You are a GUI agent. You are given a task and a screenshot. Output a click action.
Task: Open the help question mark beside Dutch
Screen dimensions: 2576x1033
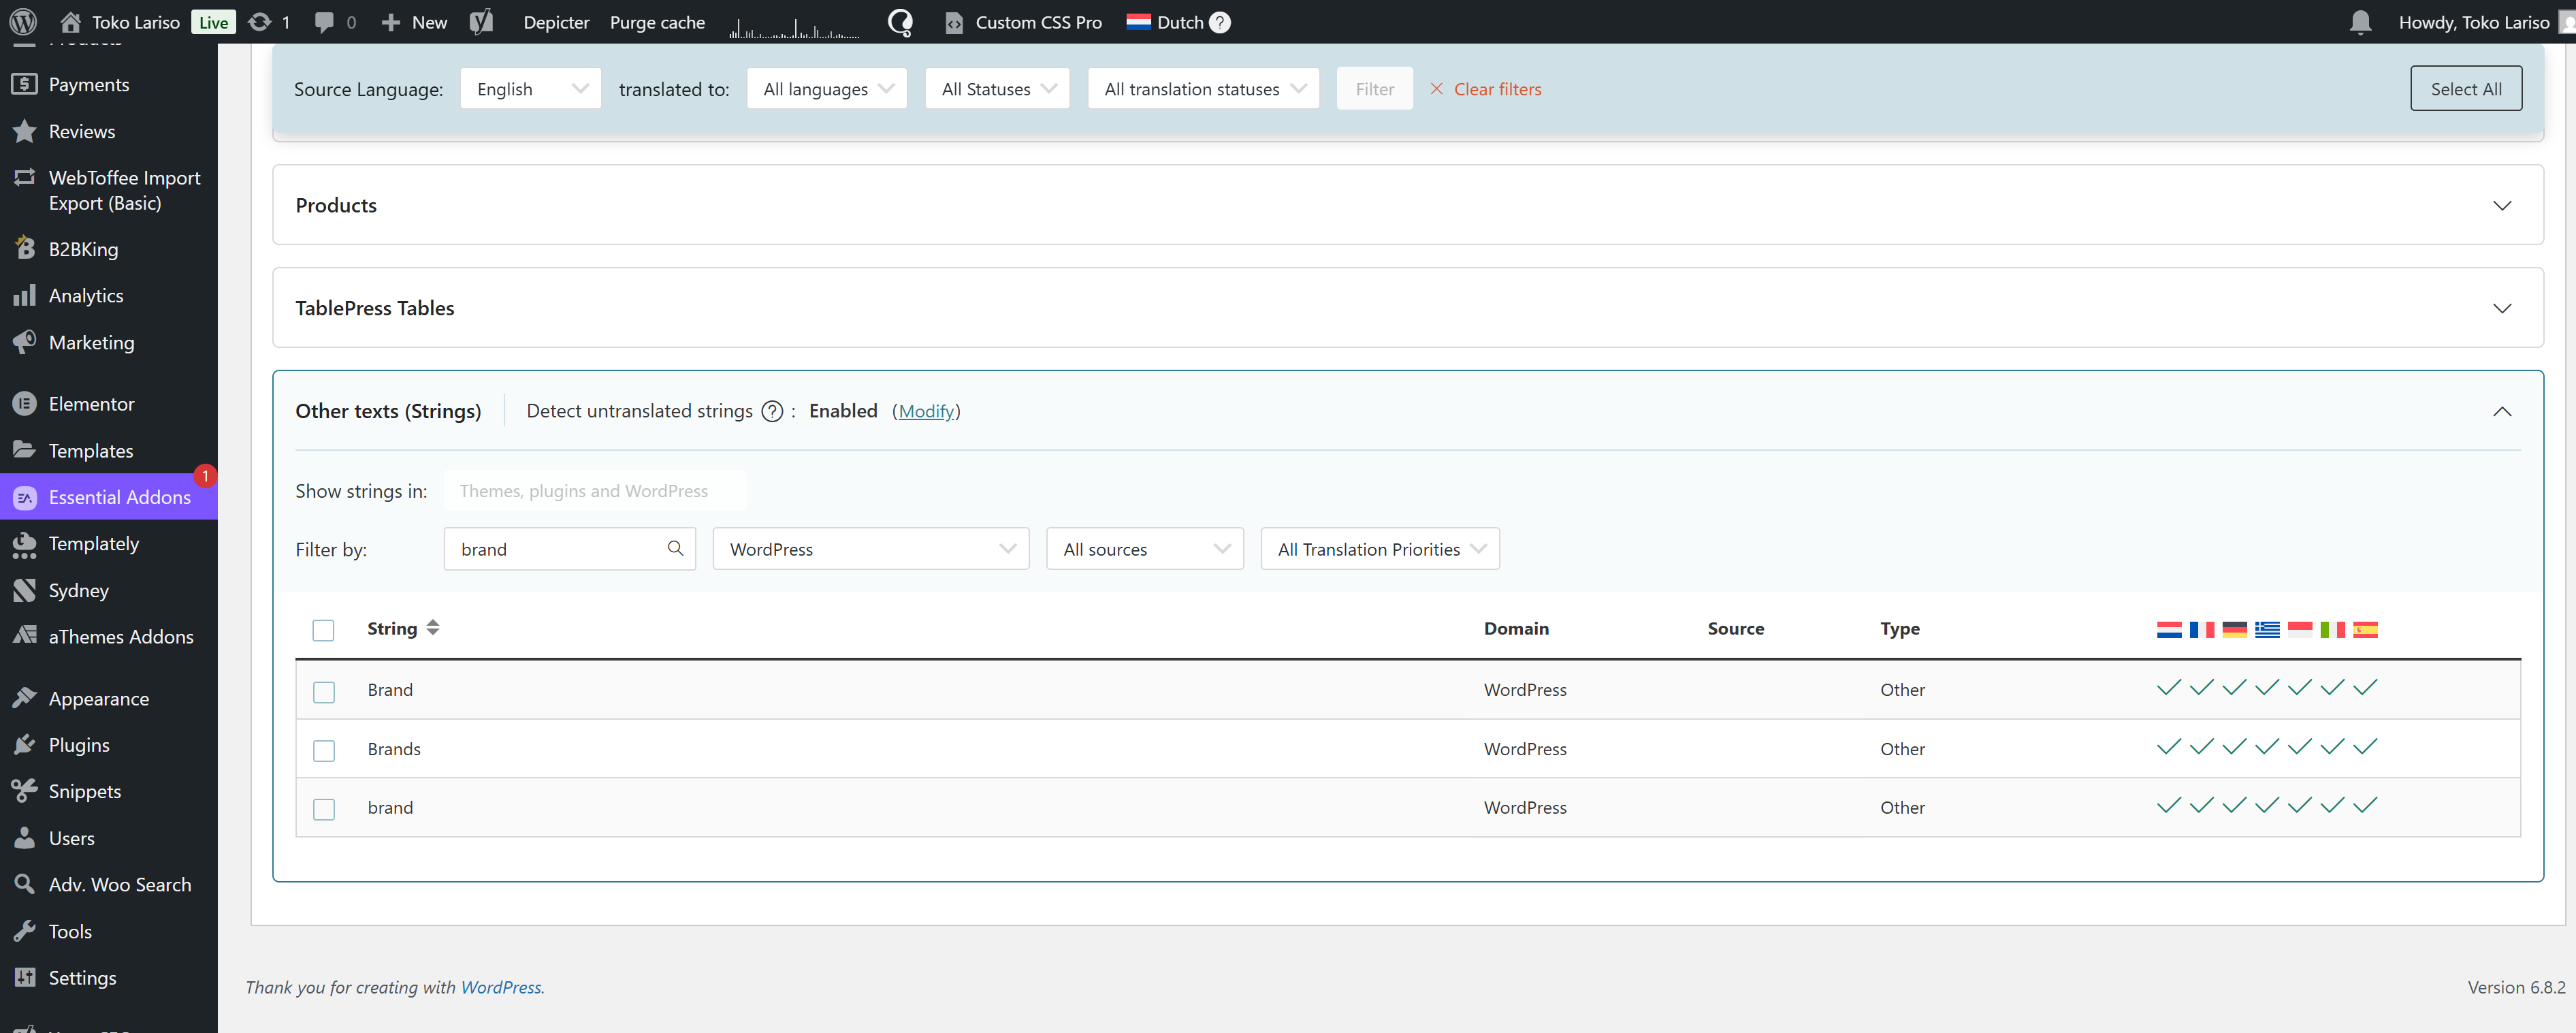(x=1220, y=22)
